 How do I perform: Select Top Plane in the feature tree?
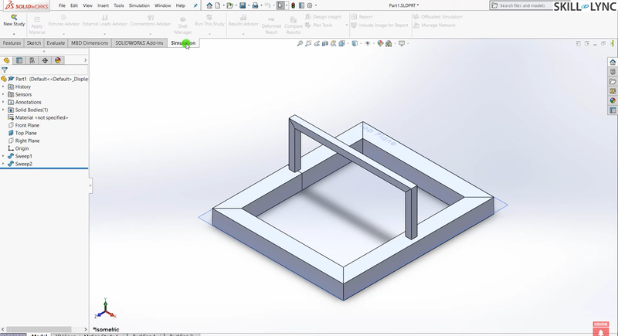26,133
